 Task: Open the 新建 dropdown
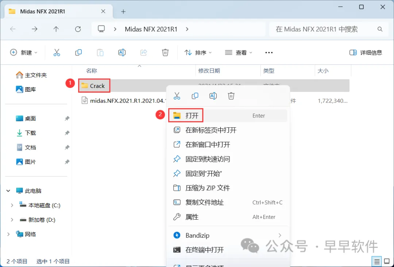pyautogui.click(x=24, y=53)
